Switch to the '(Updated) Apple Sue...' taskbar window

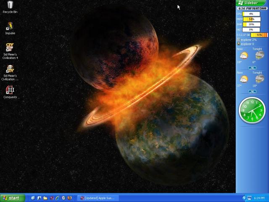coord(98,198)
